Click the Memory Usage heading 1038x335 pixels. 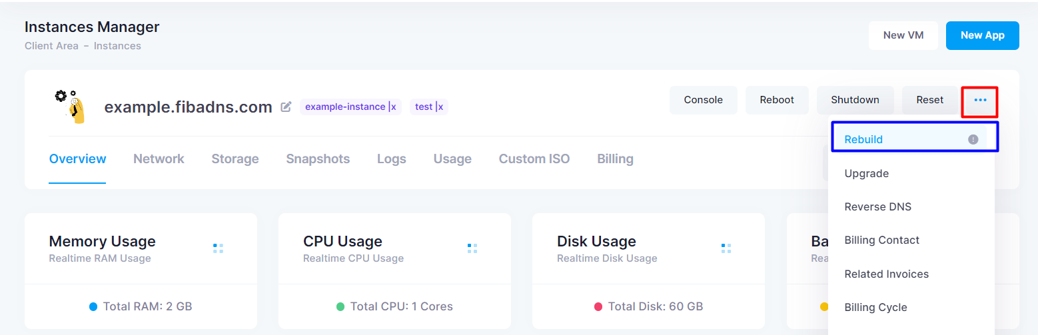tap(102, 241)
